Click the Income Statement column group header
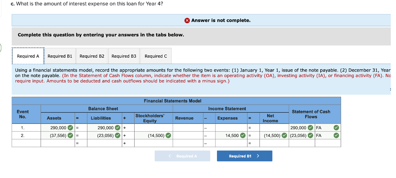Screen dimensions: 396x178 coord(227,109)
